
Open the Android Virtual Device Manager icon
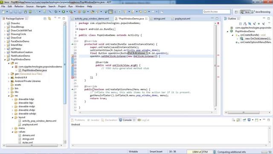coord(30,12)
